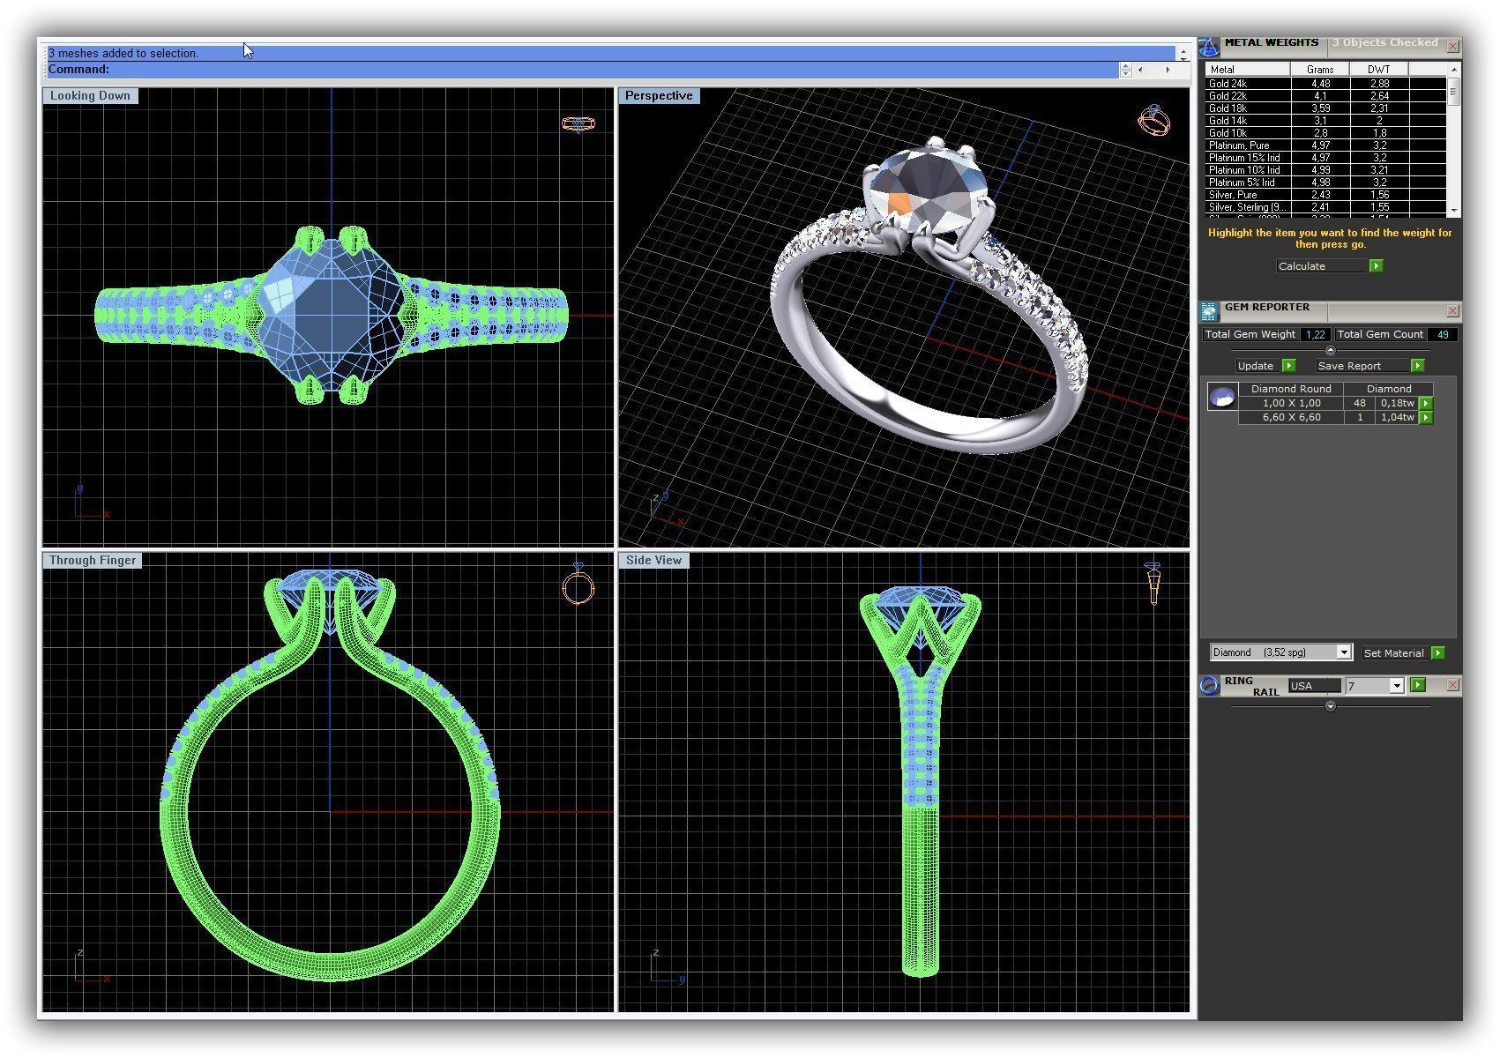Click the Total Gem Weight value 1,22
Viewport: 1500px width, 1058px height.
click(1315, 334)
